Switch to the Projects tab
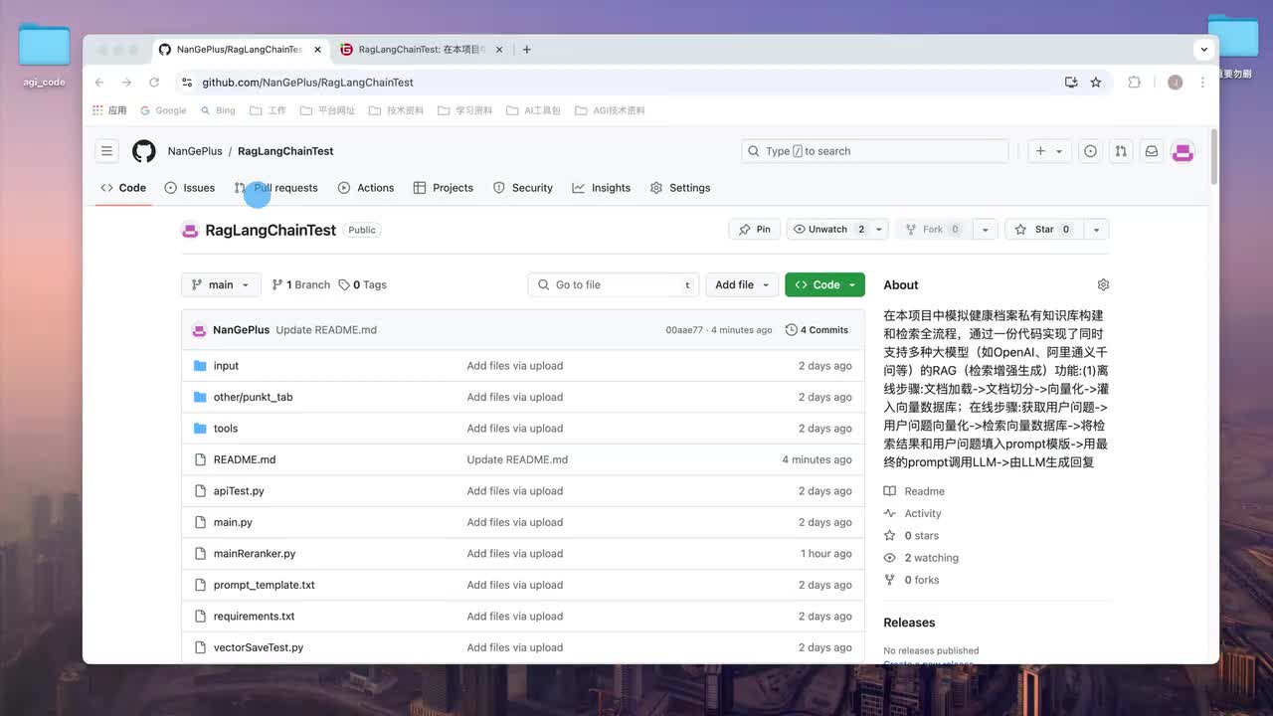The image size is (1273, 716). (x=444, y=188)
